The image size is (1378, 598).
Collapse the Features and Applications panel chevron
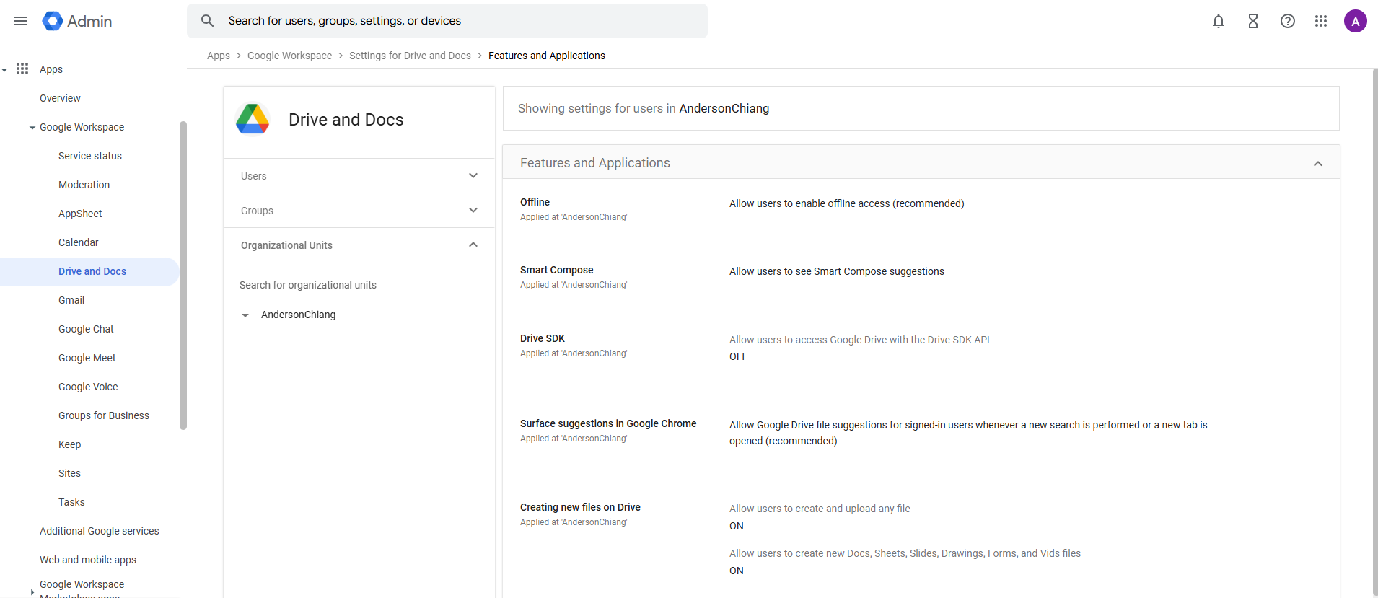click(x=1318, y=164)
